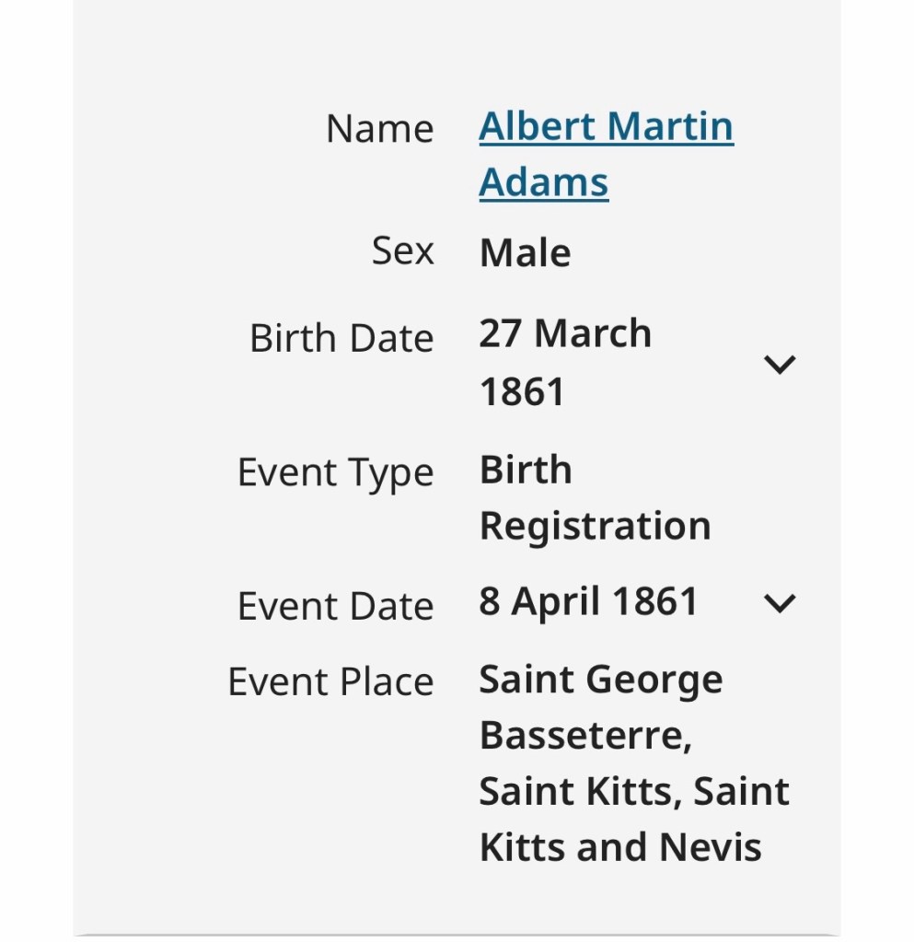Expand the Birth Date chevron
This screenshot has height=942, width=914.
779,365
